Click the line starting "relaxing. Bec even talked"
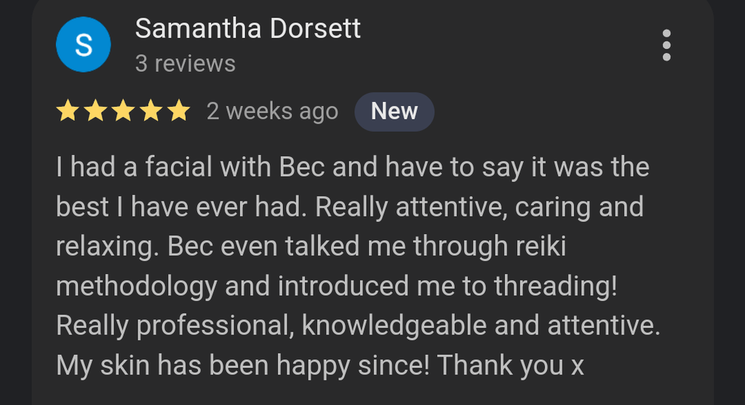The width and height of the screenshot is (745, 405). 311,246
